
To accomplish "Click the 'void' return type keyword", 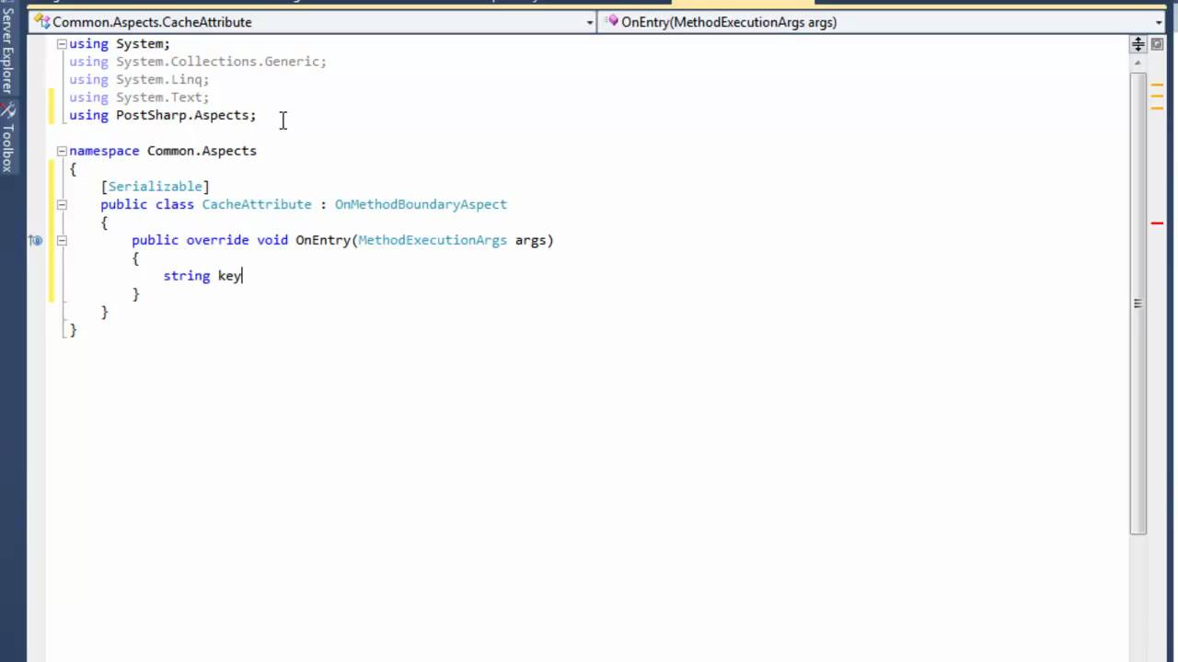I will (272, 240).
